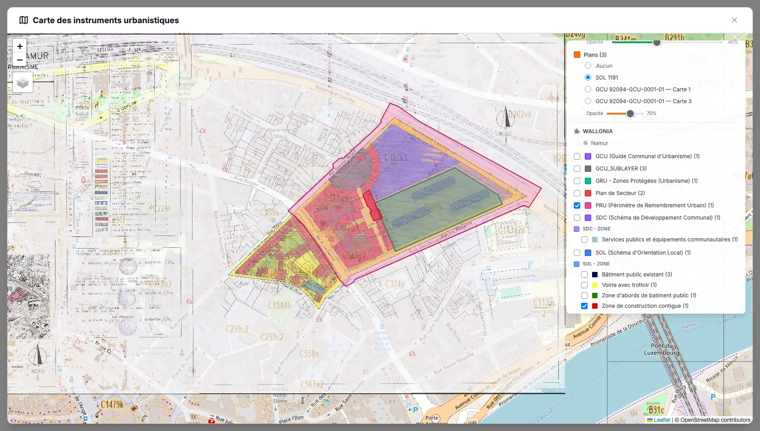Enable Bâtiment public existant zone
The height and width of the screenshot is (431, 760).
coord(584,275)
